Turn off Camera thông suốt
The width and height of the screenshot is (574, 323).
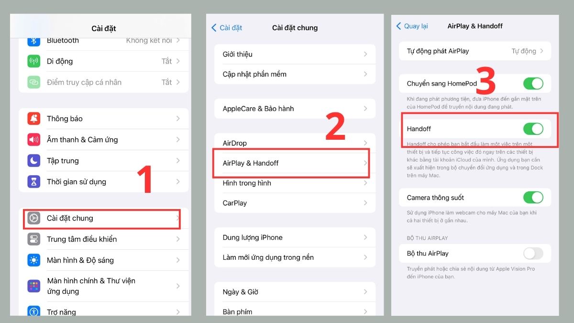click(534, 197)
